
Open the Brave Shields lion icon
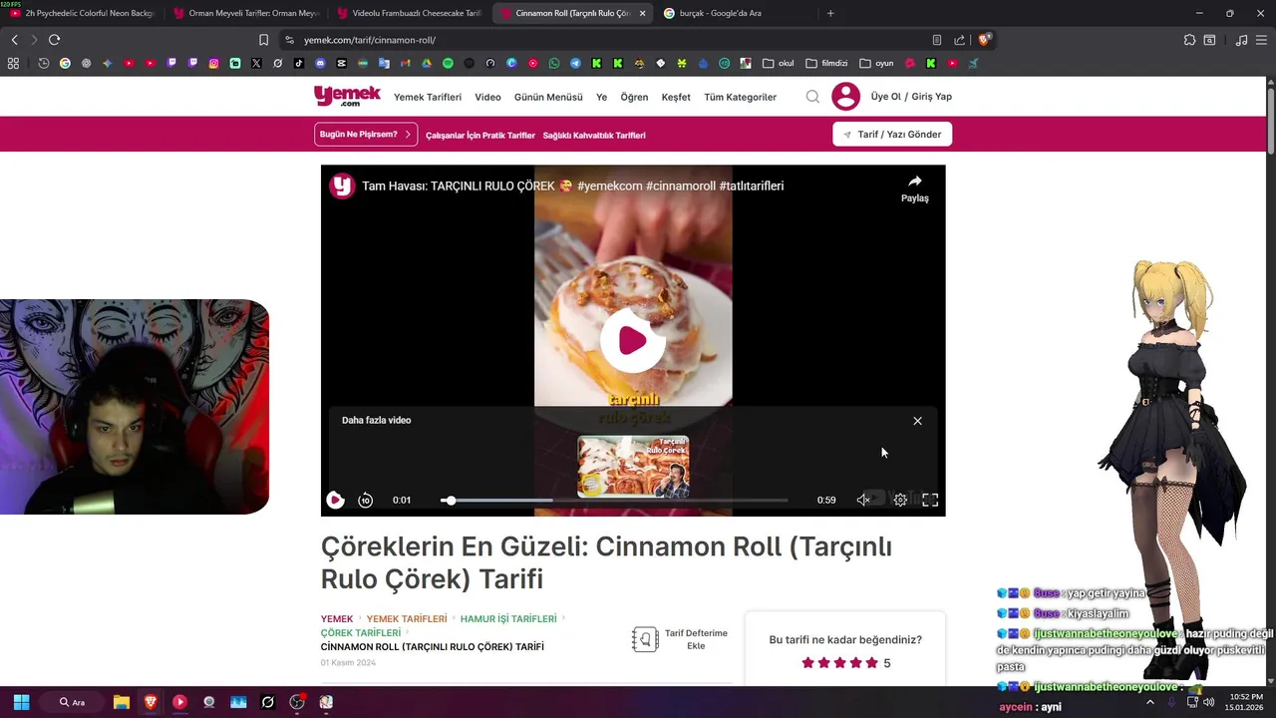(984, 40)
